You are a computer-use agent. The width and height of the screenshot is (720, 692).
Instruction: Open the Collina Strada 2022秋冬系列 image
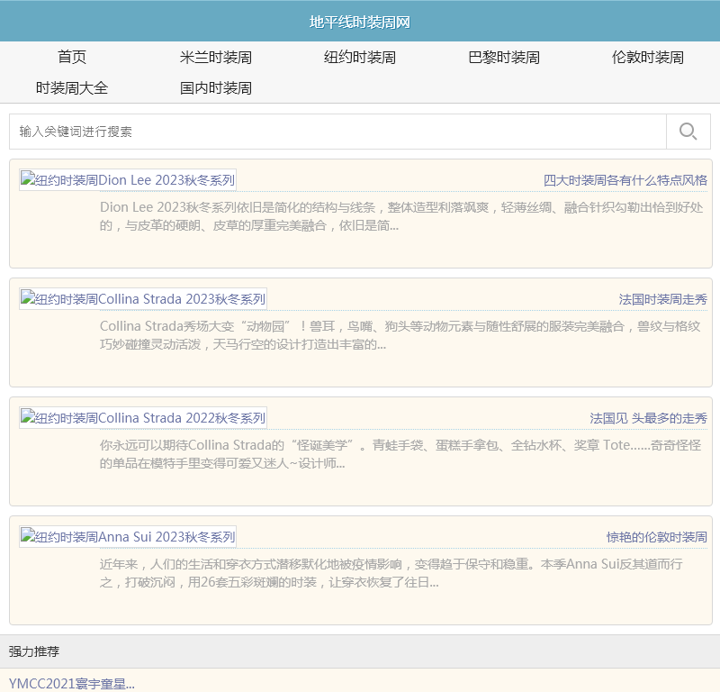point(143,418)
